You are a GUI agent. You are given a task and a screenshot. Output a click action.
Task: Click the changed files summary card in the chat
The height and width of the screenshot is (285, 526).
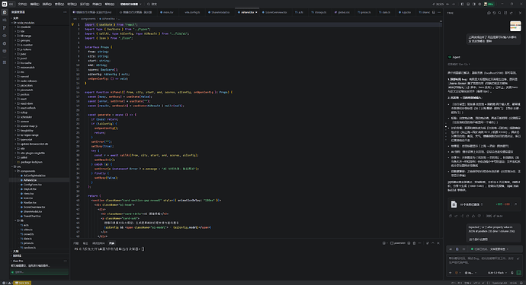(x=484, y=204)
